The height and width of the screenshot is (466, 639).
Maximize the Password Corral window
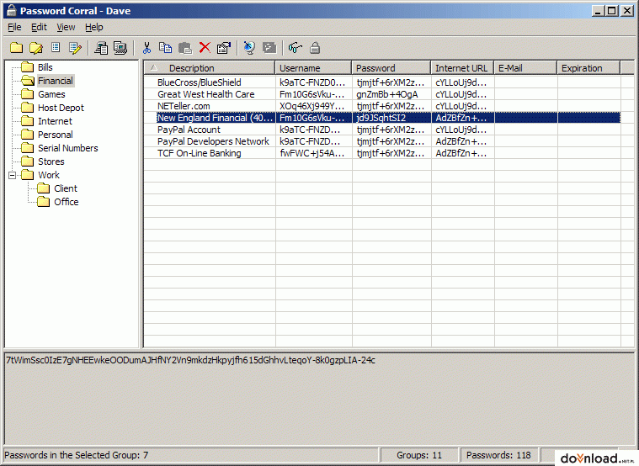612,11
